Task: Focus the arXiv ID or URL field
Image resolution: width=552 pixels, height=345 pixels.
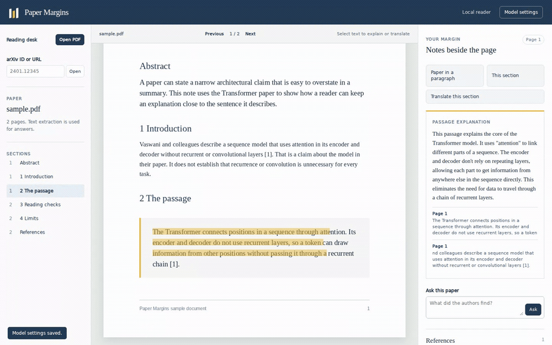Action: point(35,71)
